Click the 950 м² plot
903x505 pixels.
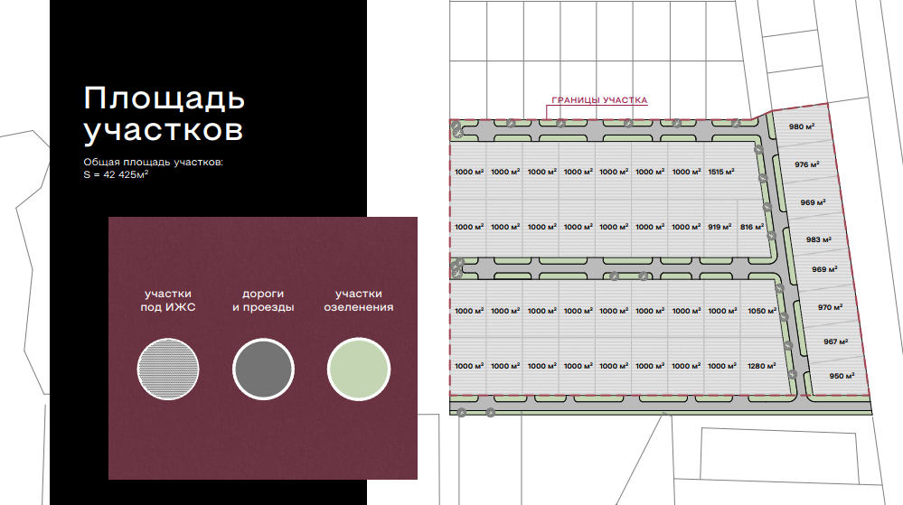842,376
